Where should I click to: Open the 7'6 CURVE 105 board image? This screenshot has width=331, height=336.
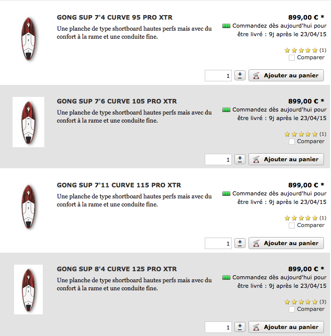coord(29,122)
